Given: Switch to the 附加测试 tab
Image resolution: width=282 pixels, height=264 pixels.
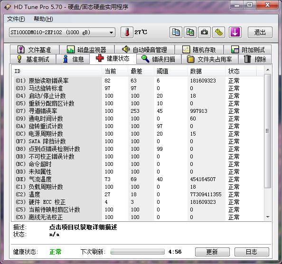Looking at the screenshot, I should pos(247,50).
